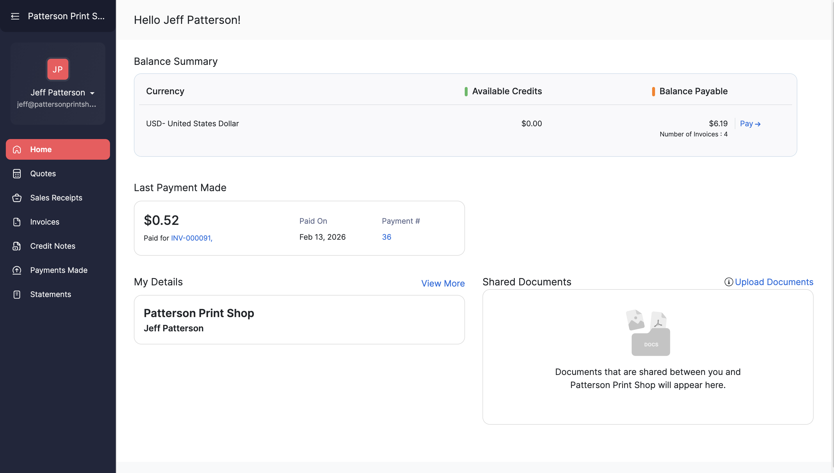Click Pay for the USD balance payable
The height and width of the screenshot is (473, 834).
[x=750, y=123]
